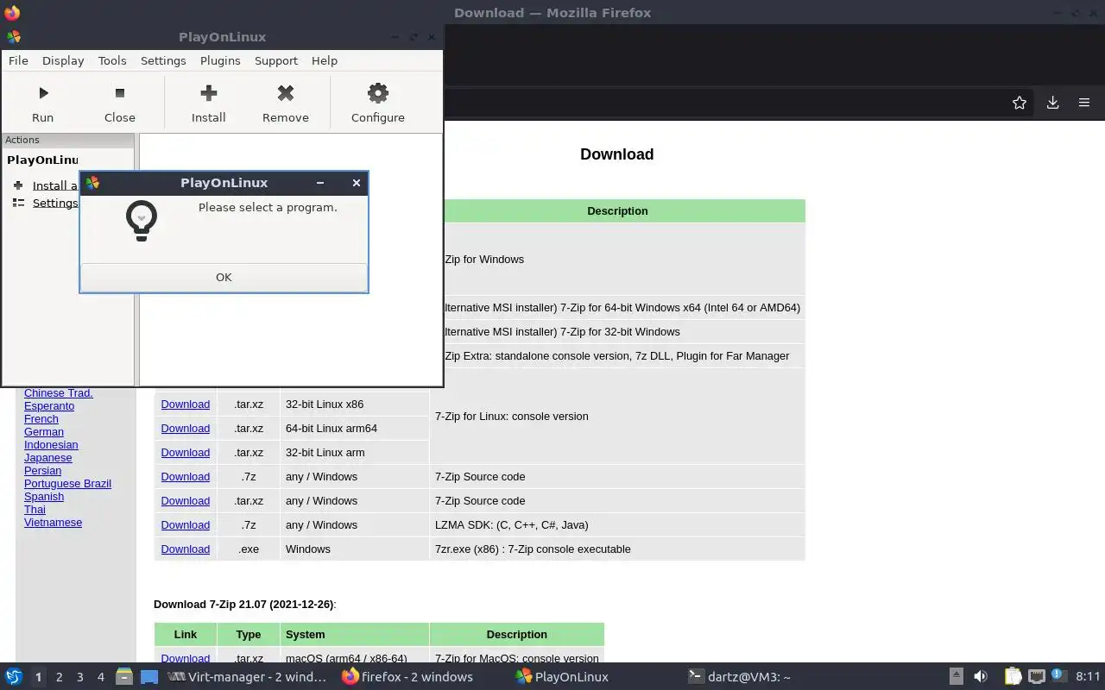Click the Remove X icon in toolbar
Viewport: 1105px width, 690px height.
coord(286,93)
